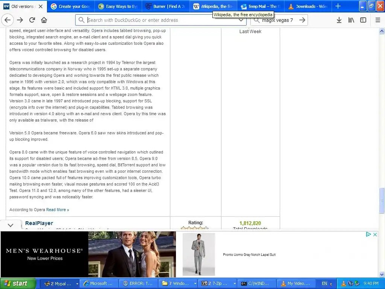The image size is (385, 289).
Task: Expand the Windows Explorer group arrow
Action: pos(195,284)
